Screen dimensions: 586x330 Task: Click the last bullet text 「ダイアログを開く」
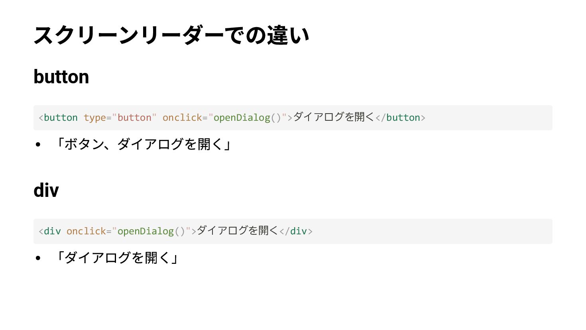(116, 258)
